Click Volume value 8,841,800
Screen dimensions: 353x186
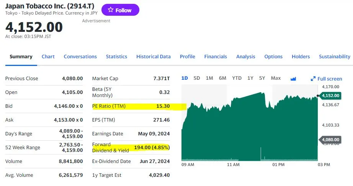pyautogui.click(x=71, y=161)
